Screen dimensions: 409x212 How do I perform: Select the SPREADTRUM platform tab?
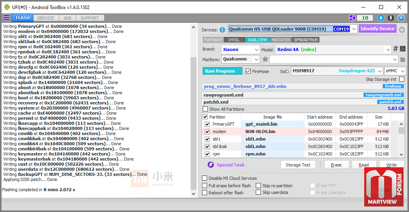point(306,40)
